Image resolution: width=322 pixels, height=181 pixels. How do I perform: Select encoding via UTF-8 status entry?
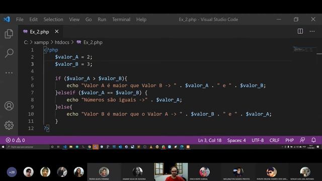[258, 140]
